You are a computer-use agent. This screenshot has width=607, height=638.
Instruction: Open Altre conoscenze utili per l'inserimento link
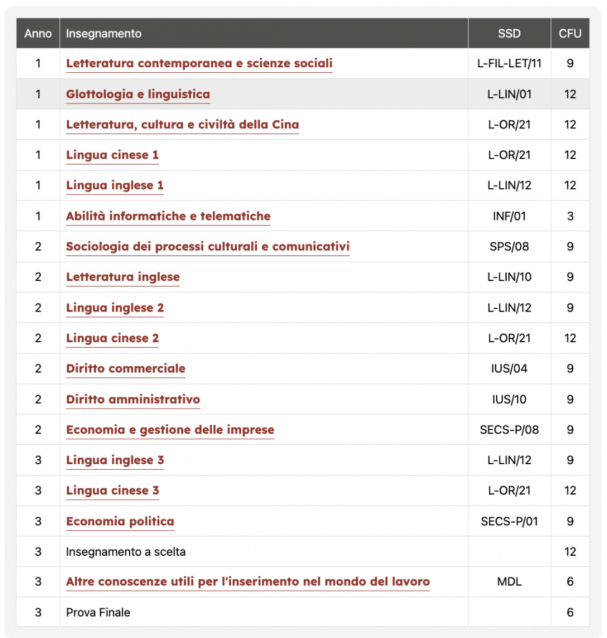tap(247, 582)
